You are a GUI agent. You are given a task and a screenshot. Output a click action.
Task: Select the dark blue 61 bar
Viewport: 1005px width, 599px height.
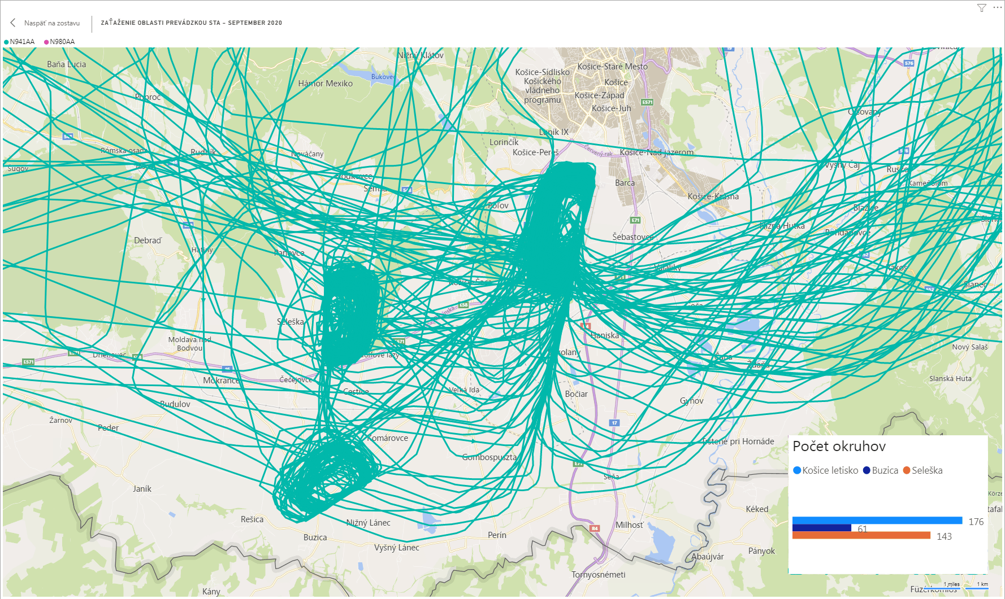821,528
